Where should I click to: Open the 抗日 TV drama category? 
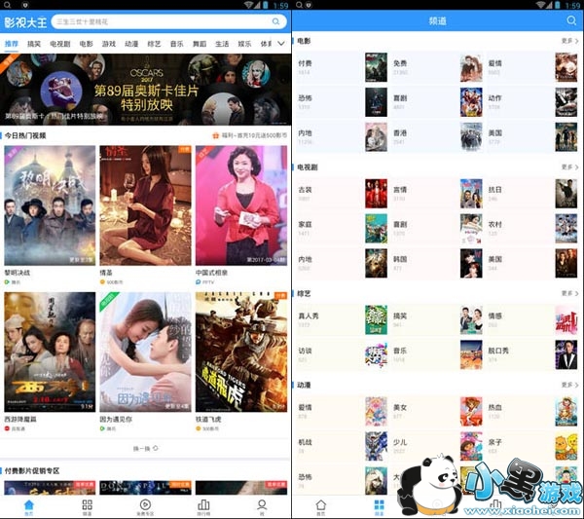point(533,194)
